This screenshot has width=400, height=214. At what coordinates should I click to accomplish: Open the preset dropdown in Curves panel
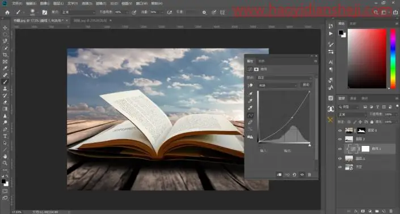tap(284, 78)
